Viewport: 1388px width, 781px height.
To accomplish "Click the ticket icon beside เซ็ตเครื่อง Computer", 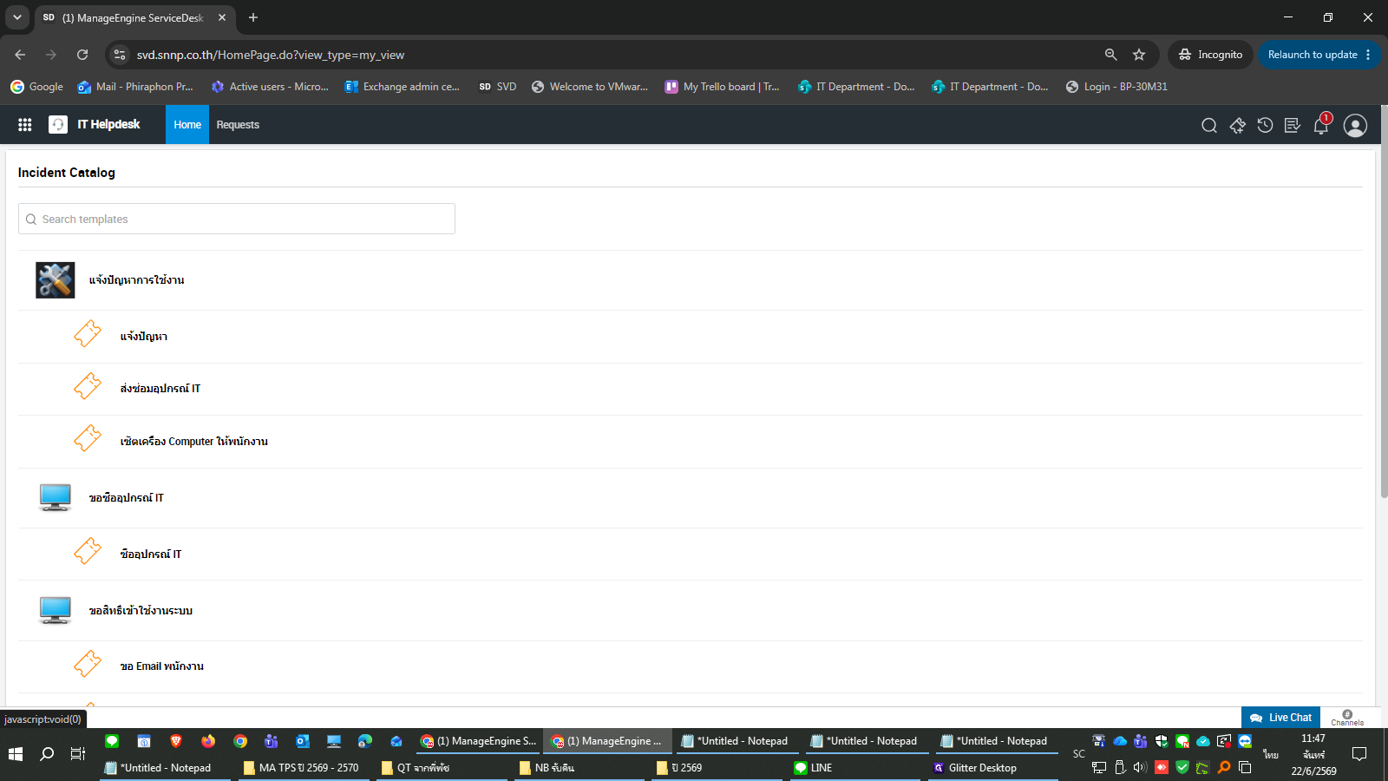I will coord(88,439).
